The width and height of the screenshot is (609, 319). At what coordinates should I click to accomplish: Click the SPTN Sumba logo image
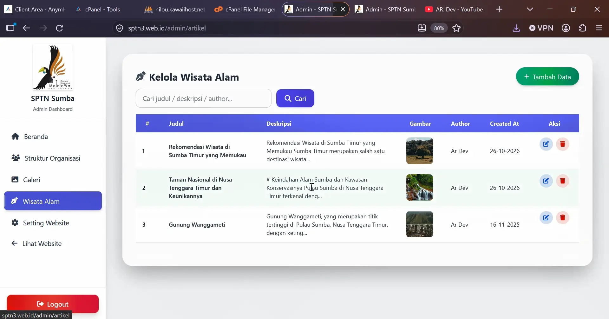coord(53,67)
